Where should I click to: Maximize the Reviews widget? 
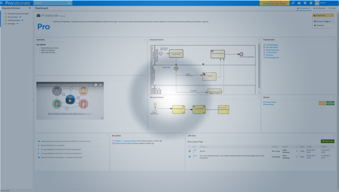click(334, 97)
